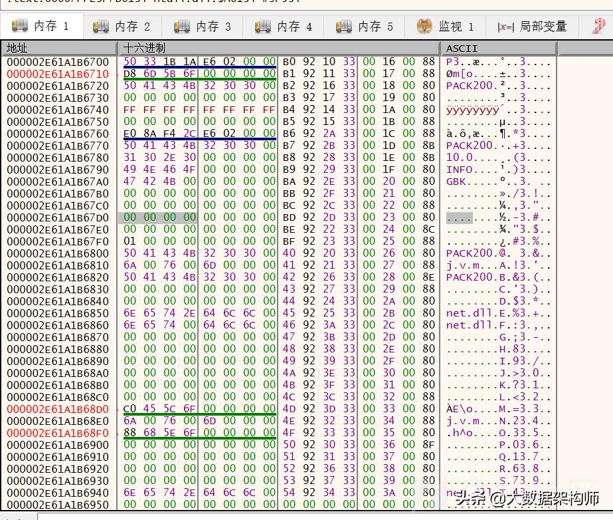Click the gray highlighted bytes at 000002E61A1B67D0
613x520 pixels.
(x=157, y=219)
